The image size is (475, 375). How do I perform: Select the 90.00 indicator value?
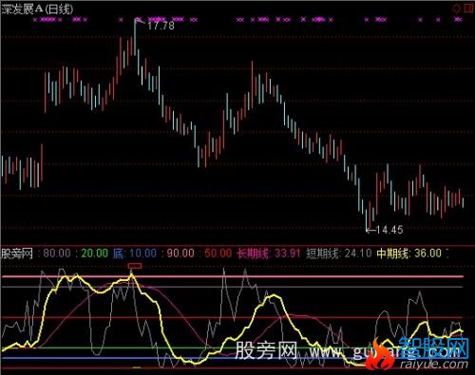click(x=180, y=253)
